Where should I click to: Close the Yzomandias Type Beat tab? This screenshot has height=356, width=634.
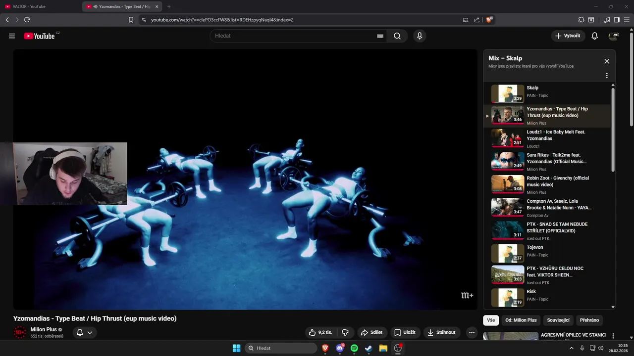(157, 6)
